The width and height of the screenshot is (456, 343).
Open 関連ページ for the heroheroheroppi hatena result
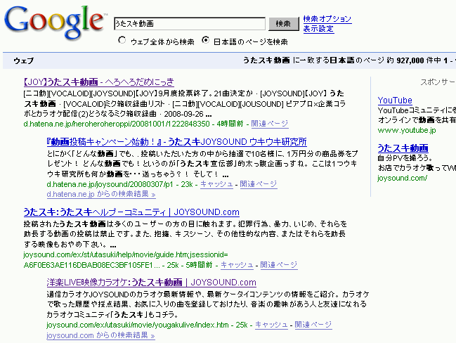tap(270, 124)
